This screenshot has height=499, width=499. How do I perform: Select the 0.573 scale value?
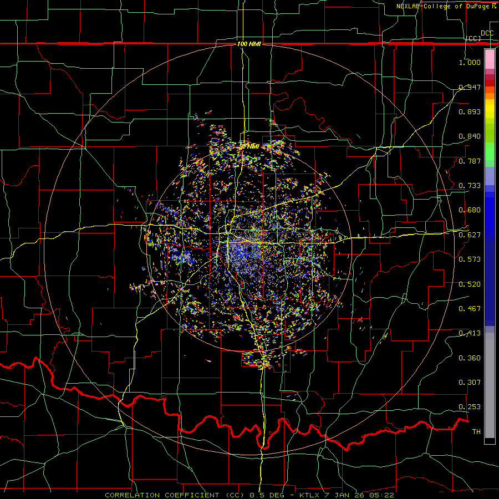click(470, 259)
